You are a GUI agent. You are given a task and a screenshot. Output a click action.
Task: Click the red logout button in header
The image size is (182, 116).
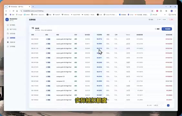click(x=171, y=19)
